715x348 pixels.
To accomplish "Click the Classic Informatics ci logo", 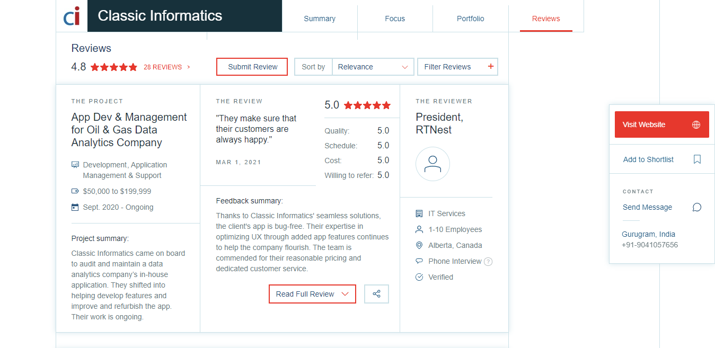I will tap(72, 16).
